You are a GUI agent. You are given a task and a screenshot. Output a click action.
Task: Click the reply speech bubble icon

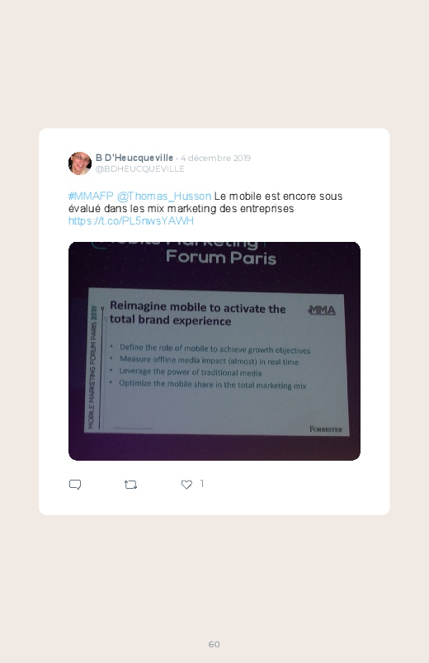pyautogui.click(x=75, y=484)
